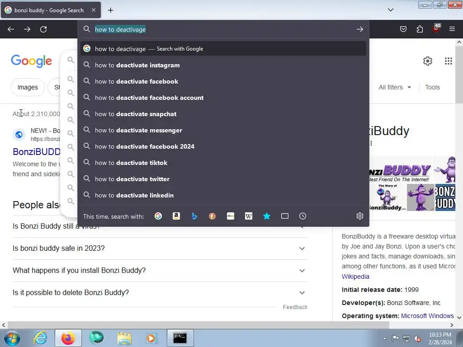Search open tabs with the tab icon
Viewport: 463px width, 347px height.
click(x=285, y=216)
